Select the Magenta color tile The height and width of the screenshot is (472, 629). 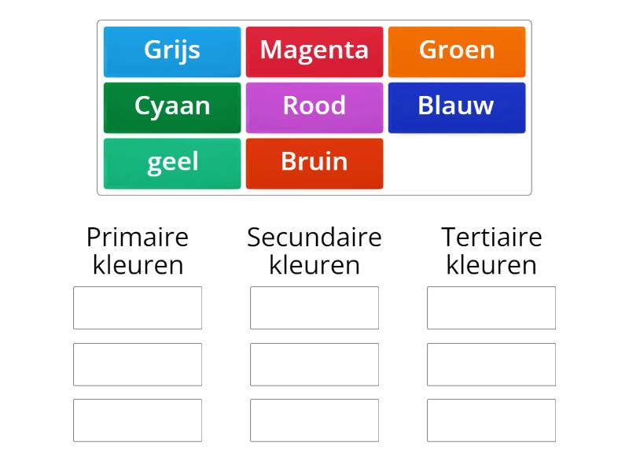[x=314, y=50]
